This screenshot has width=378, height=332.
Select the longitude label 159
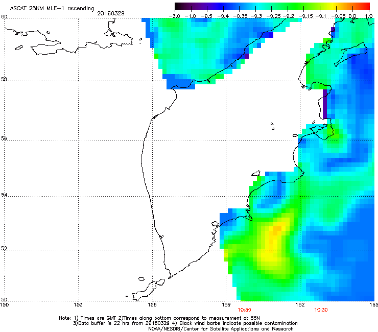point(226,305)
